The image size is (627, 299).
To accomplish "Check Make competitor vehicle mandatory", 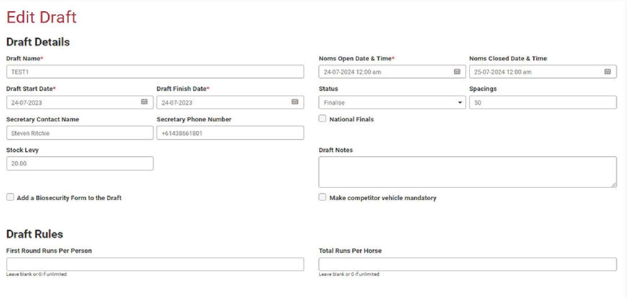I will 323,197.
